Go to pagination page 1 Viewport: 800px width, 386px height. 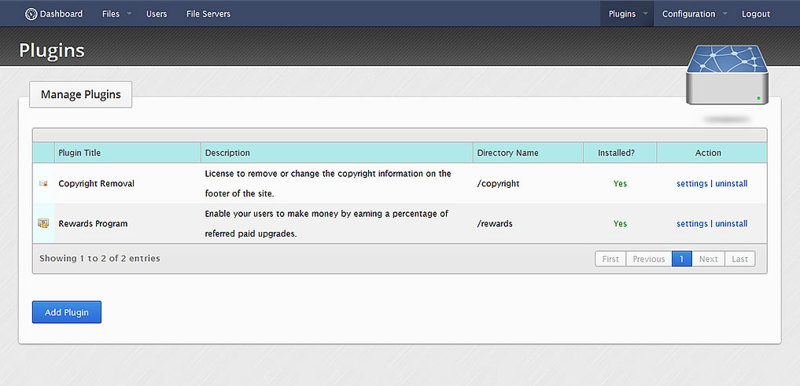click(x=682, y=259)
